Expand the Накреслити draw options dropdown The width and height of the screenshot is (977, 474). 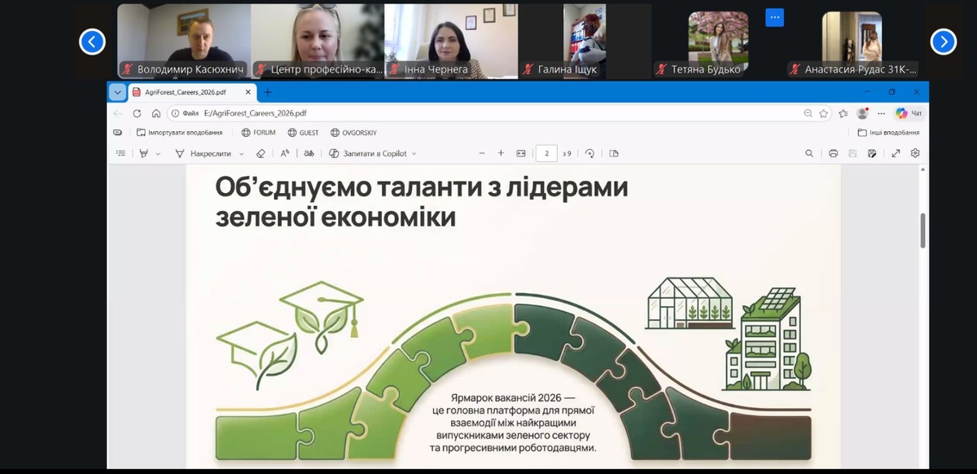pos(242,153)
